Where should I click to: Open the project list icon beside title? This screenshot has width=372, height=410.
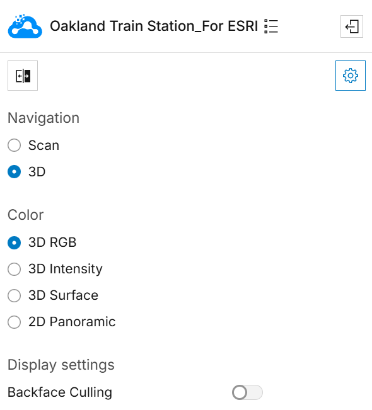click(271, 26)
